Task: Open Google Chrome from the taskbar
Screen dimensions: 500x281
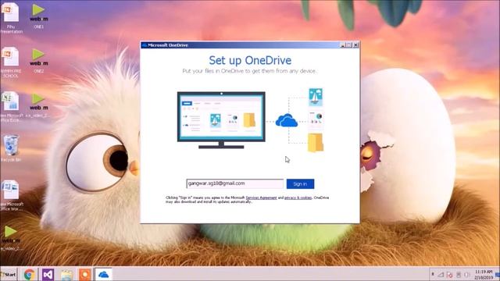Action: (x=30, y=274)
